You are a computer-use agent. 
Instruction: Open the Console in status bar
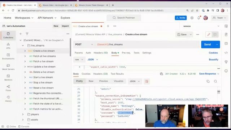pos(24,127)
